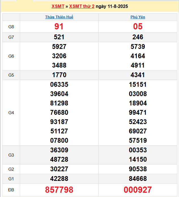Select the G1 number 42288
179x197 pixels.
pyautogui.click(x=59, y=179)
